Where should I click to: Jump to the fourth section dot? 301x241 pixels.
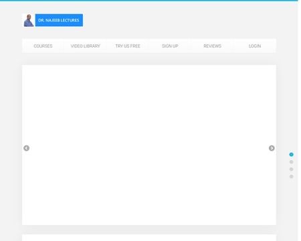click(291, 177)
